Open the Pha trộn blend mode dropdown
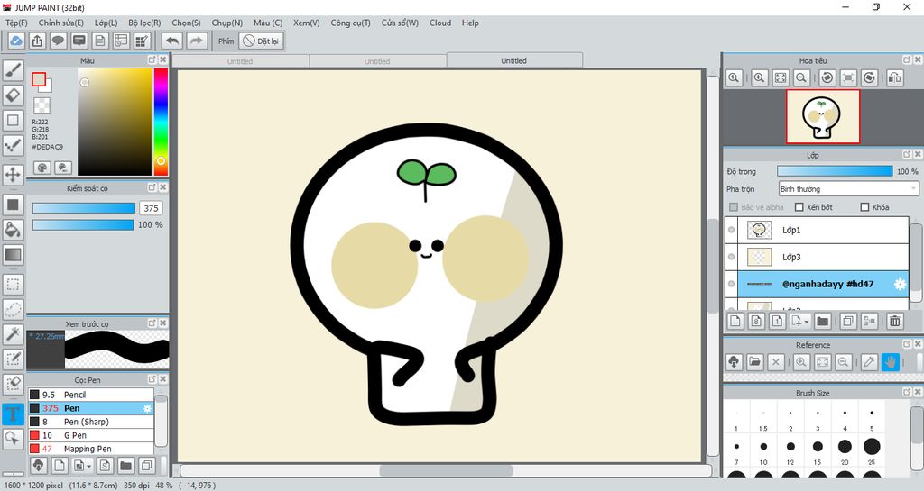This screenshot has height=491, width=924. [848, 189]
